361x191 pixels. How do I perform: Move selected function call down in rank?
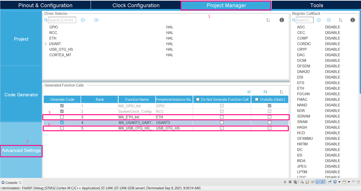click(x=265, y=92)
